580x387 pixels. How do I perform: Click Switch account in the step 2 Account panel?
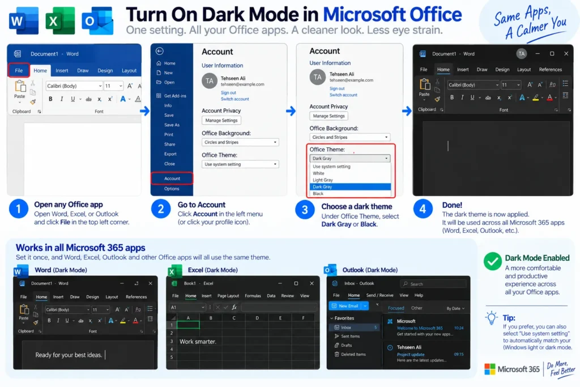[235, 99]
